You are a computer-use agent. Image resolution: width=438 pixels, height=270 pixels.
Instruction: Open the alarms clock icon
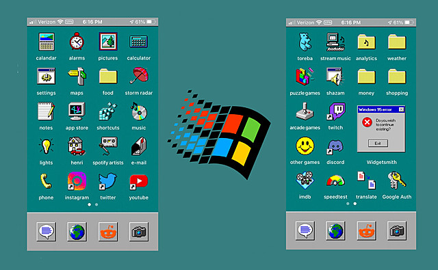point(77,42)
